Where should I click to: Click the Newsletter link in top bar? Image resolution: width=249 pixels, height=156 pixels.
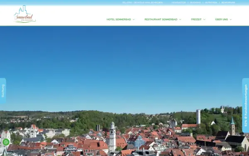pyautogui.click(x=178, y=2)
